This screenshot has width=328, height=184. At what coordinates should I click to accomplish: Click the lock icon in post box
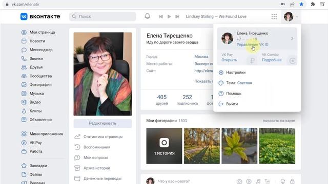[292, 181]
